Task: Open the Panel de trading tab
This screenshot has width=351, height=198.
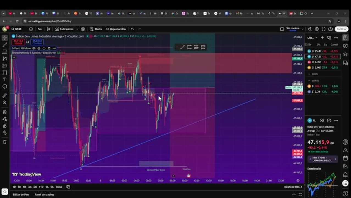Action: [x=44, y=194]
